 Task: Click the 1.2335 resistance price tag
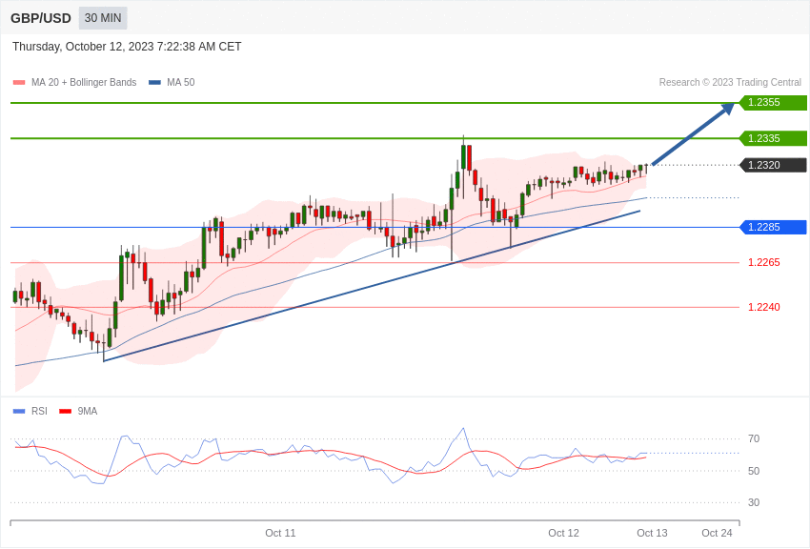[774, 138]
